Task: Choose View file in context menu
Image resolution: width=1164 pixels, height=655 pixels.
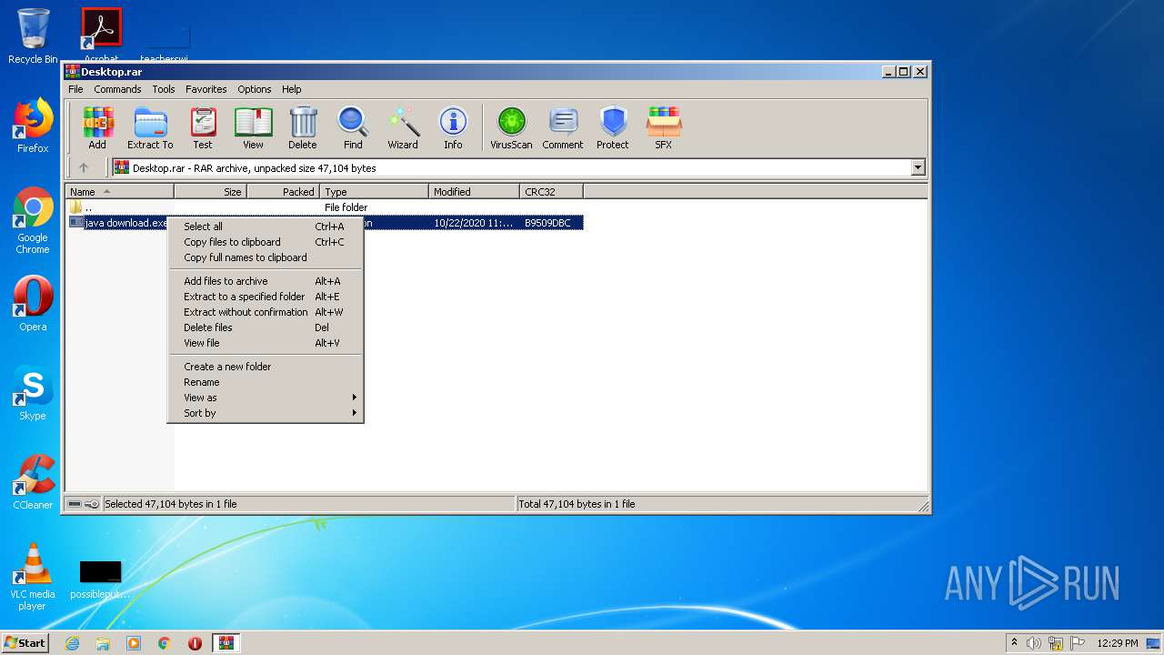Action: pyautogui.click(x=266, y=343)
